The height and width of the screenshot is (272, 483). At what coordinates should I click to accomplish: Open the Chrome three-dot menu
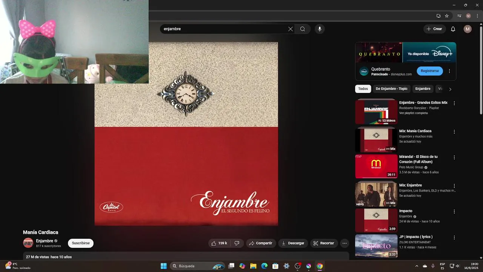[x=477, y=16]
